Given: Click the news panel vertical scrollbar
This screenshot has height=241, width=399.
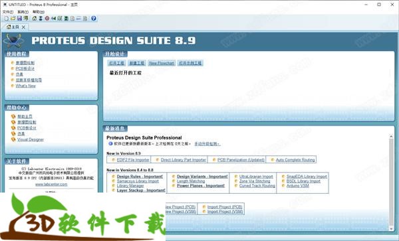Looking at the screenshot, I should tap(391, 183).
